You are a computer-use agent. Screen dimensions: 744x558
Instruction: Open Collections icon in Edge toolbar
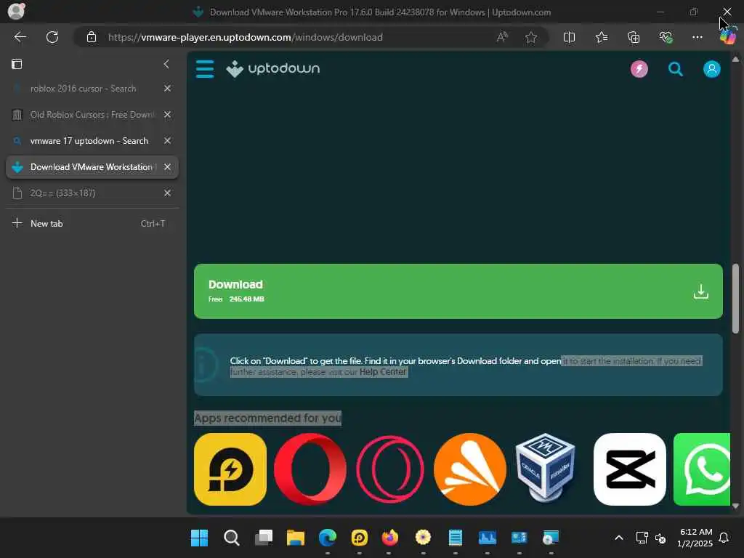tap(634, 37)
